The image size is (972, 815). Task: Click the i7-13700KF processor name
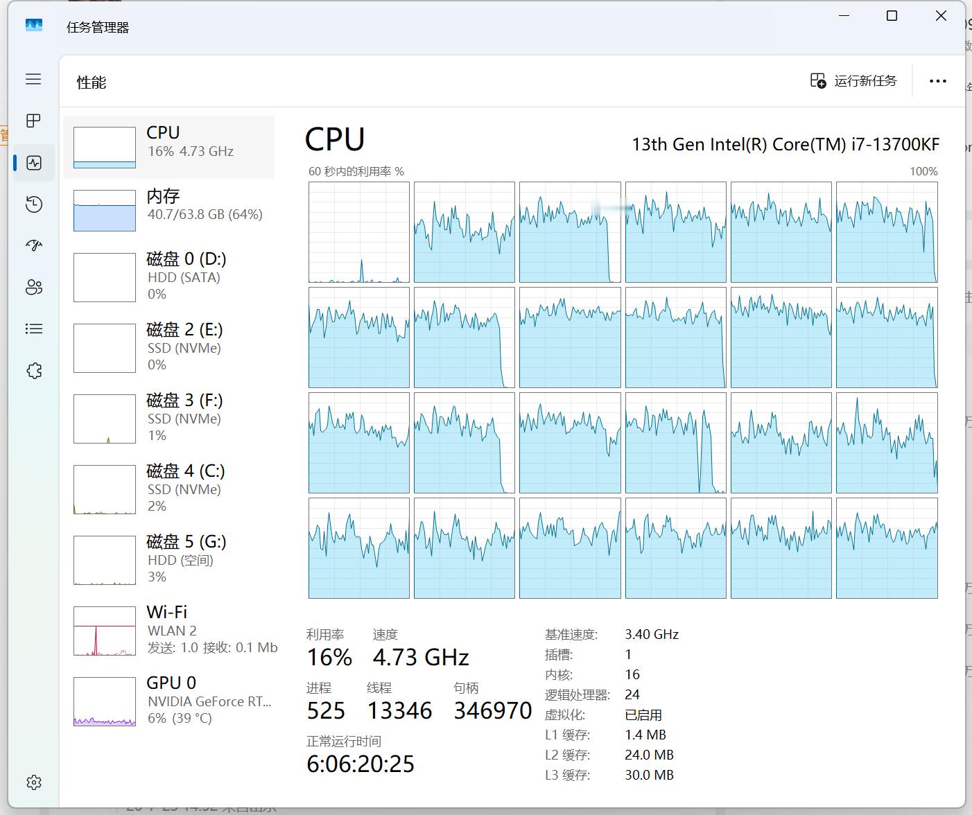point(786,144)
